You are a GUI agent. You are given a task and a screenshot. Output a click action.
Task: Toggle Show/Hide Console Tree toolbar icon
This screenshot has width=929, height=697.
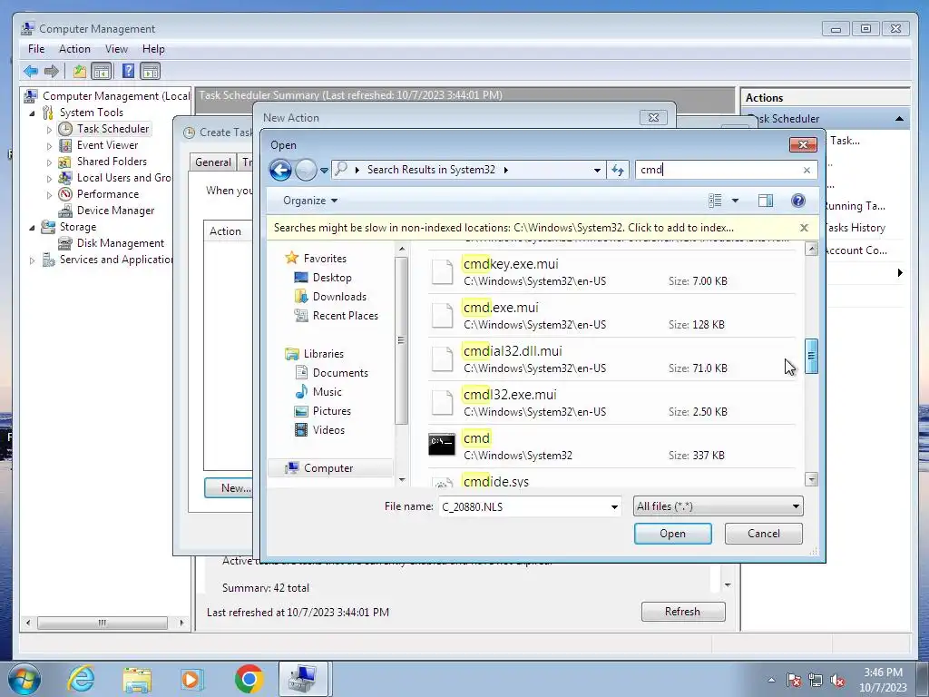coord(102,72)
